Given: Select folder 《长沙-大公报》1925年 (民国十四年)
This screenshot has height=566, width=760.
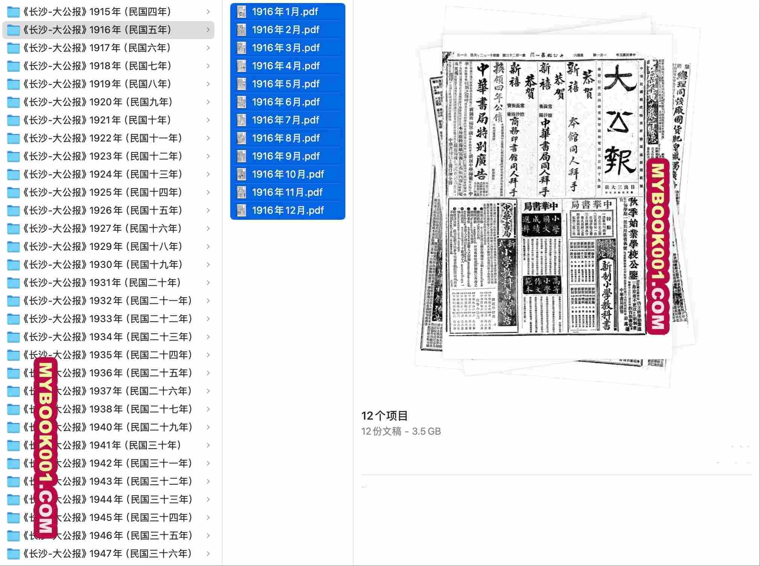Looking at the screenshot, I should pos(108,193).
